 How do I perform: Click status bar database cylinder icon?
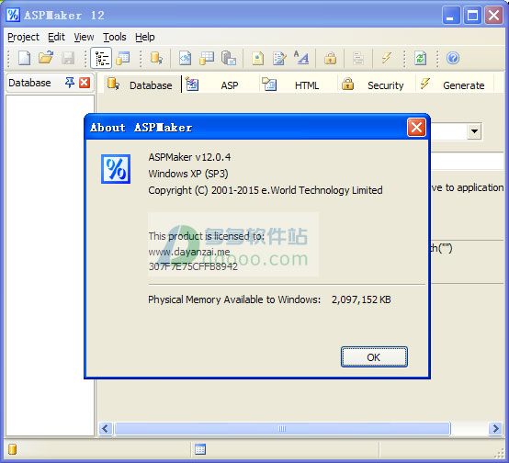click(x=12, y=449)
